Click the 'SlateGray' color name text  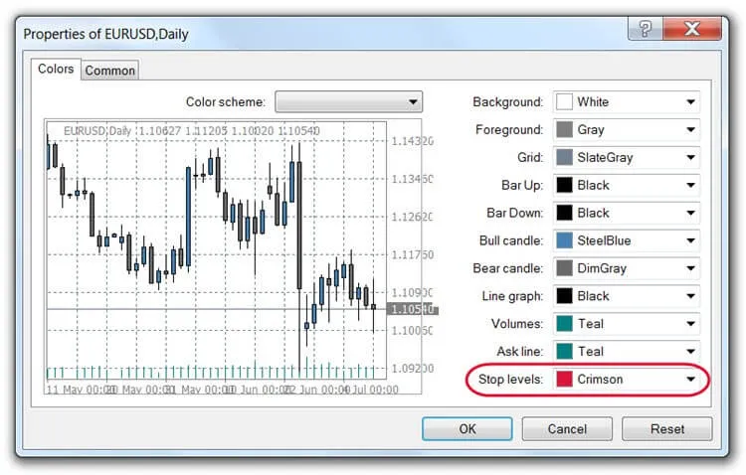[x=605, y=157]
